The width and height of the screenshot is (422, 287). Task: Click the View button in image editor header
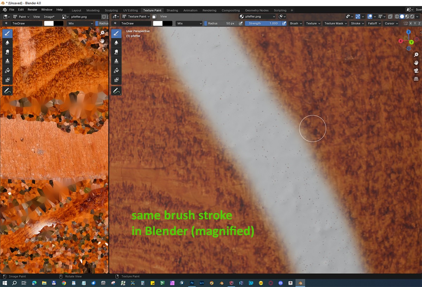(x=36, y=16)
